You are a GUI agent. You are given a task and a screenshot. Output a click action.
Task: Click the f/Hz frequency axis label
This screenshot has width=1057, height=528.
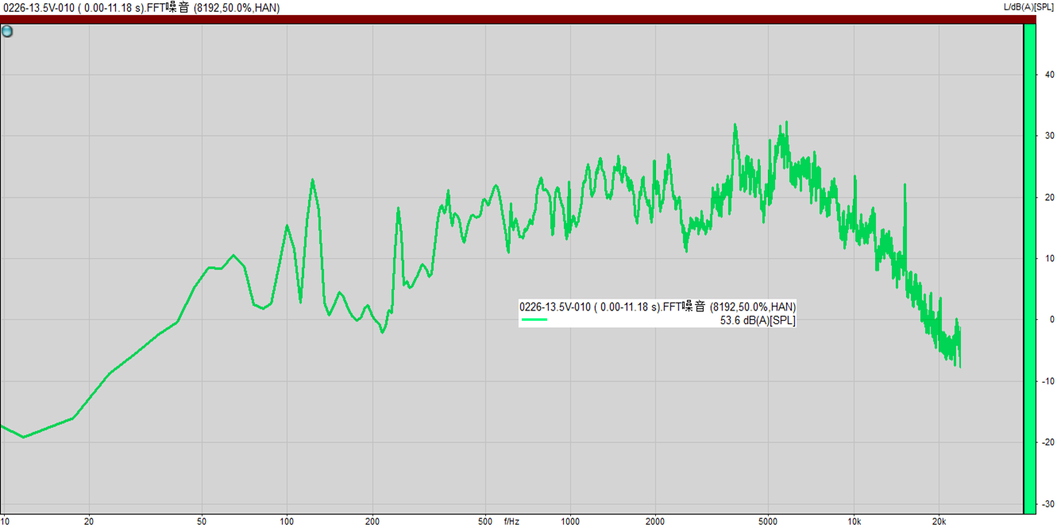(x=511, y=522)
